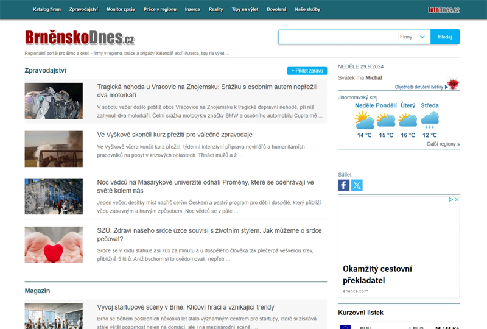Click the search text field
The width and height of the screenshot is (487, 329).
coord(338,37)
